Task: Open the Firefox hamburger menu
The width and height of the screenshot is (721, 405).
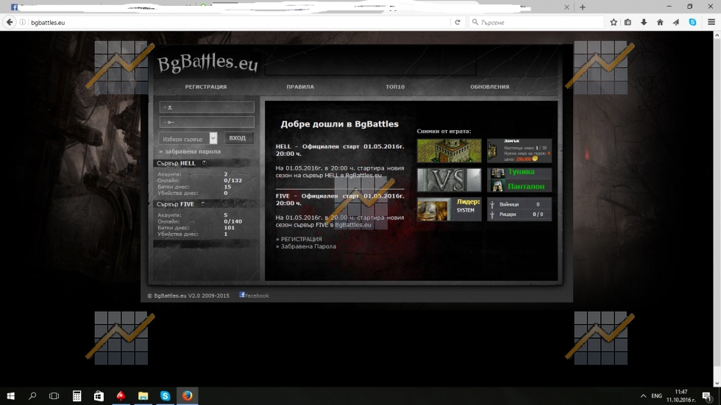Action: pos(711,22)
